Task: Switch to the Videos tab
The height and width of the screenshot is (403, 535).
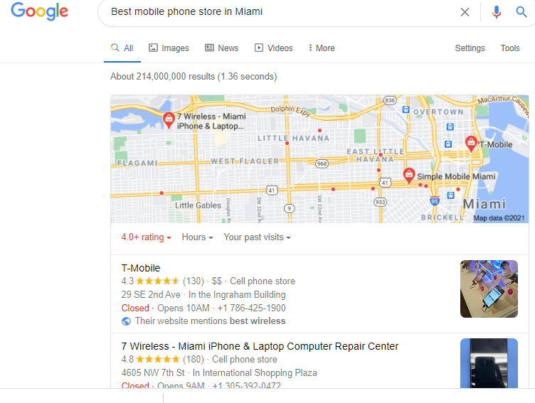Action: coord(274,48)
